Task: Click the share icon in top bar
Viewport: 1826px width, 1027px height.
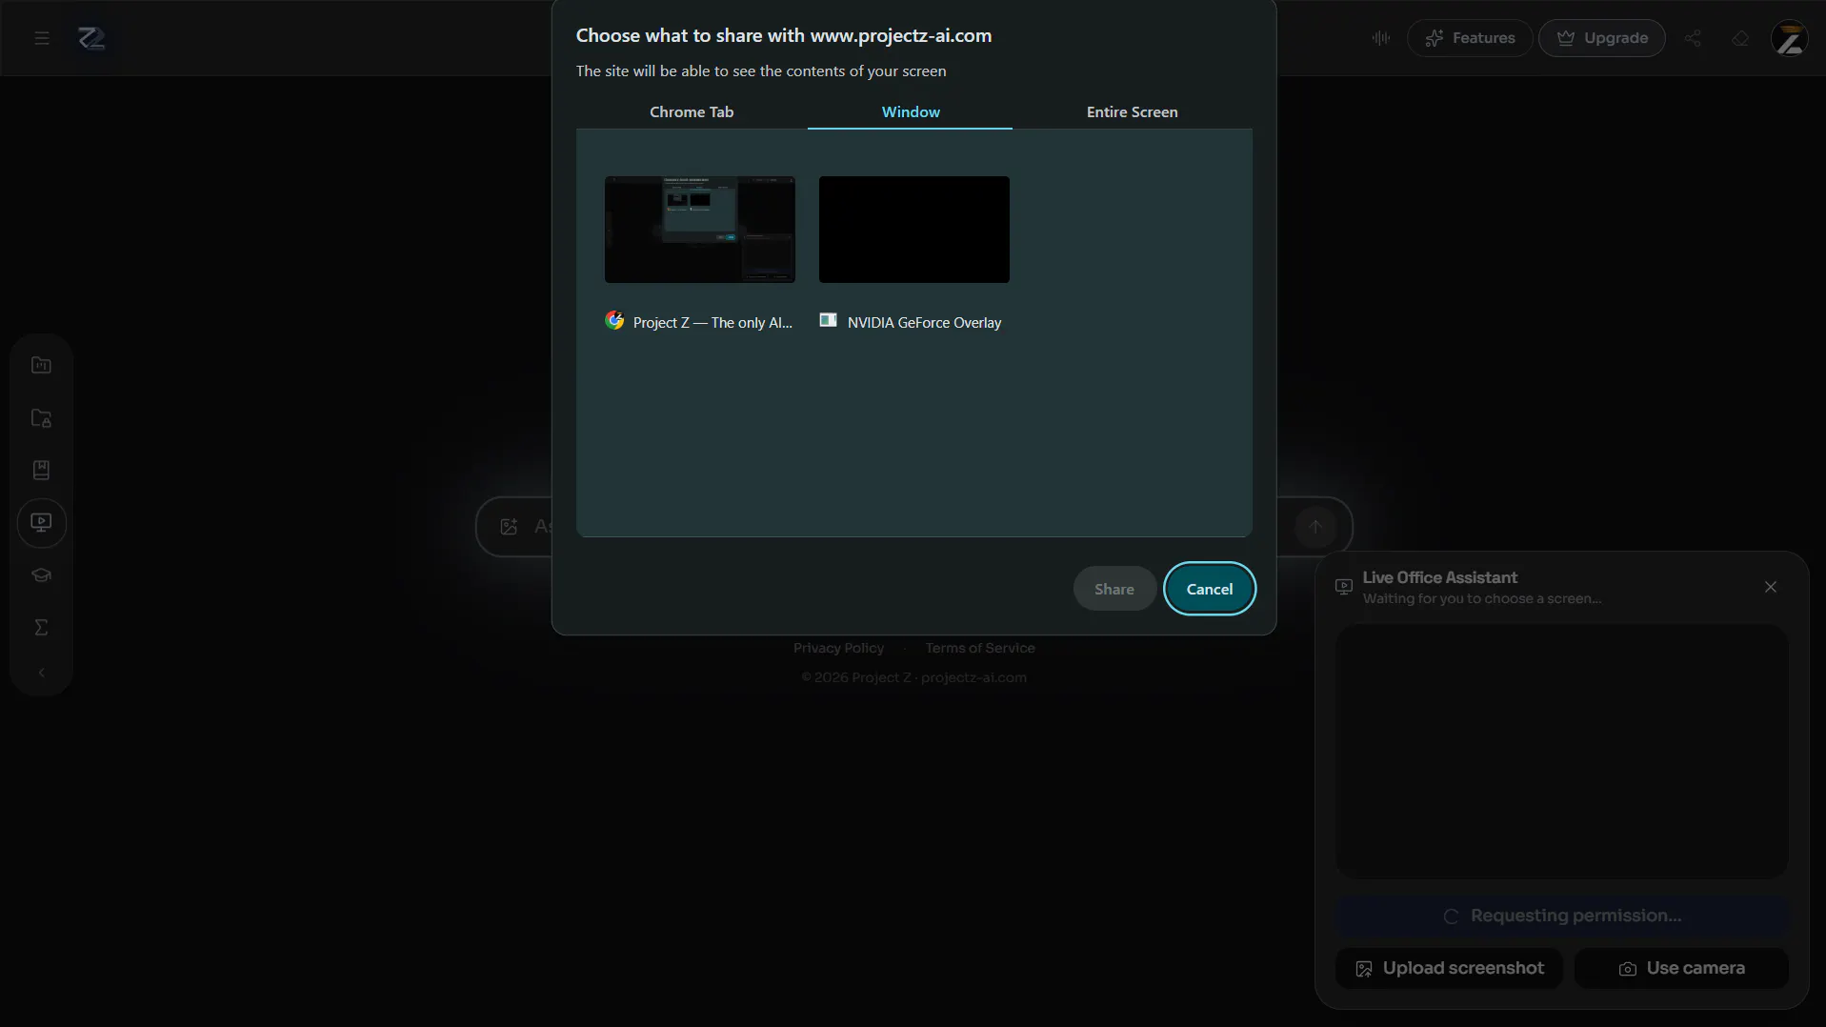Action: 1693,38
